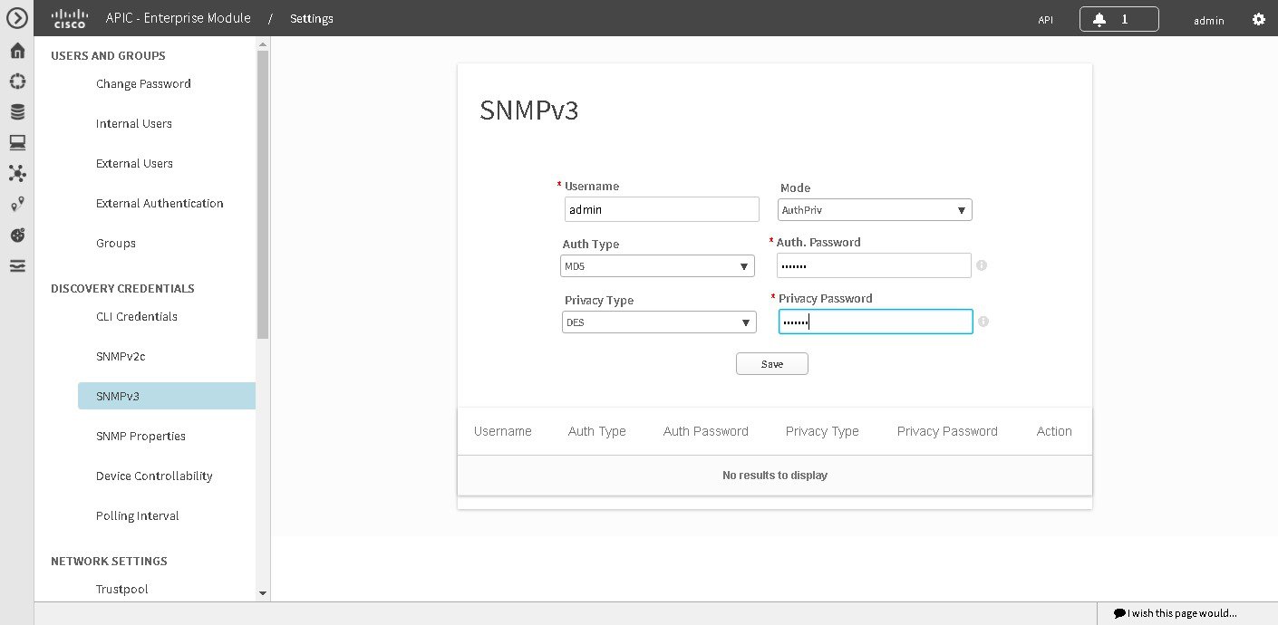The width and height of the screenshot is (1278, 625).
Task: Open the Privacy Type dropdown showing DES
Action: click(658, 322)
